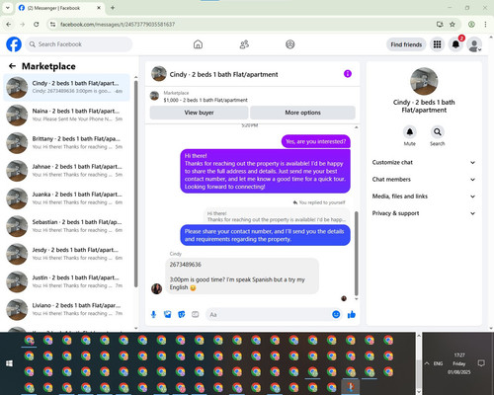The height and width of the screenshot is (395, 494).
Task: Open Chrome three-dot menu
Action: (x=485, y=25)
